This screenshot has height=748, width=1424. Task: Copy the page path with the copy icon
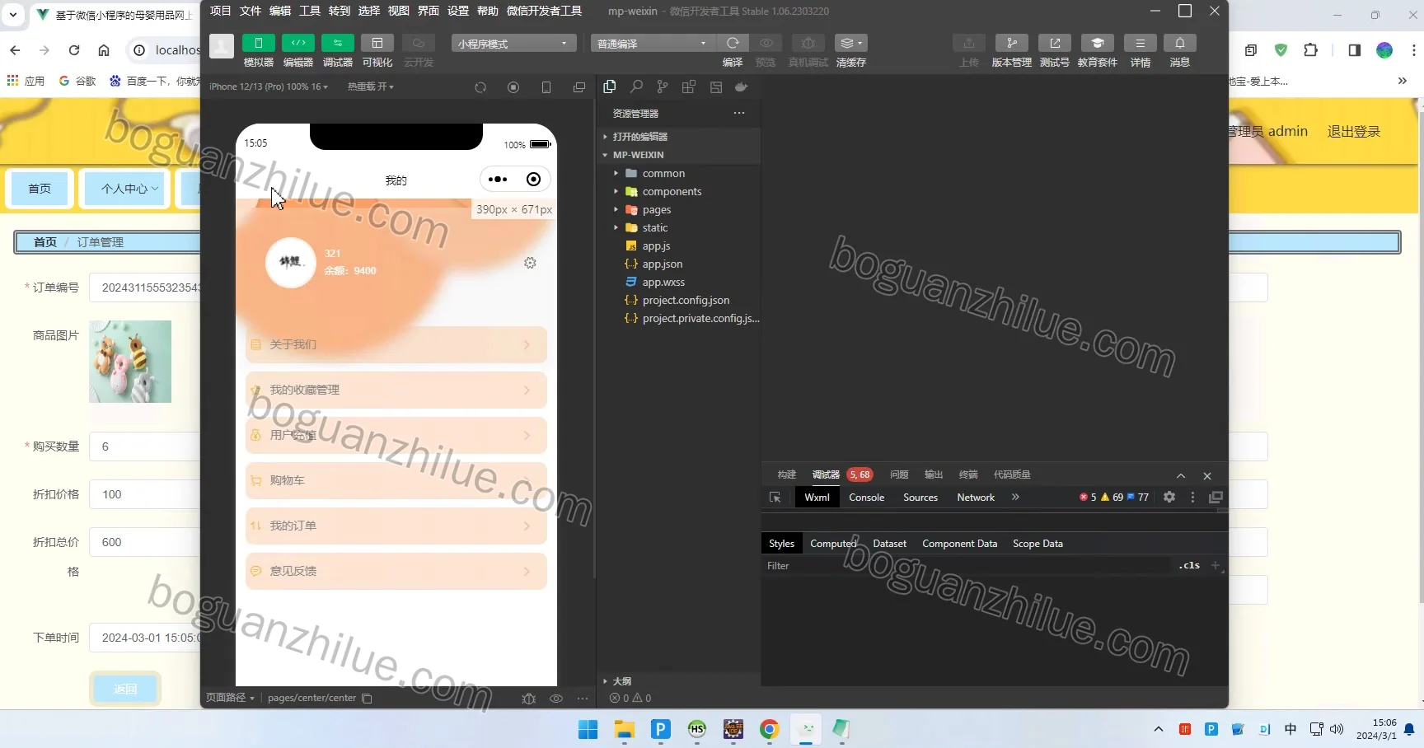[x=368, y=699]
